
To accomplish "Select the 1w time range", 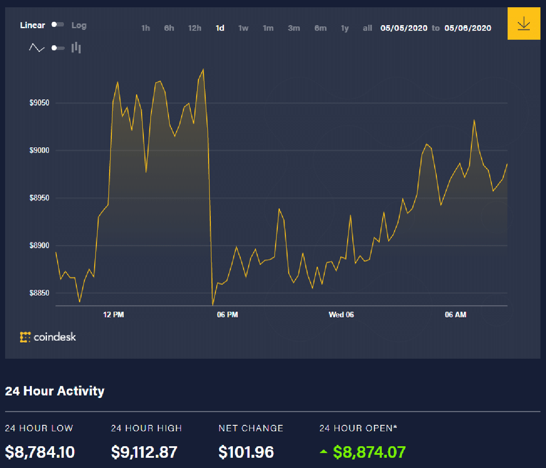I will (243, 28).
